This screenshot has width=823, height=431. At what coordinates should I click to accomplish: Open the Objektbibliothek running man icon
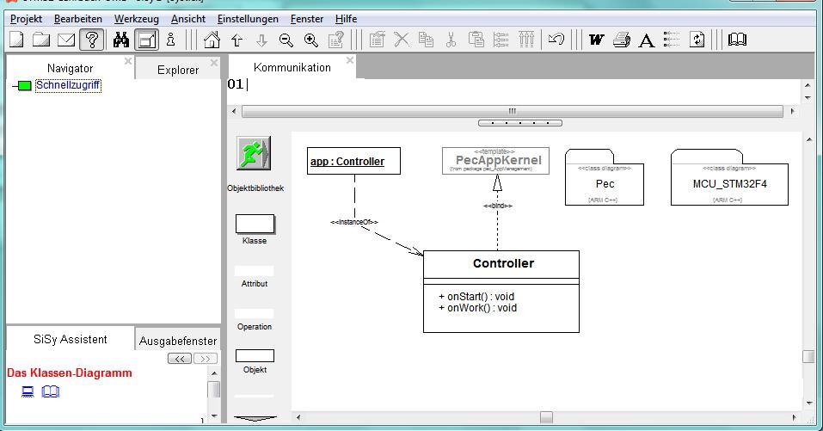(x=254, y=153)
